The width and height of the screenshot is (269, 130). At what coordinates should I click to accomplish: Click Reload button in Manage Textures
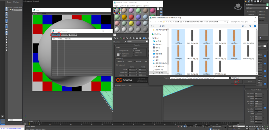tap(73, 35)
